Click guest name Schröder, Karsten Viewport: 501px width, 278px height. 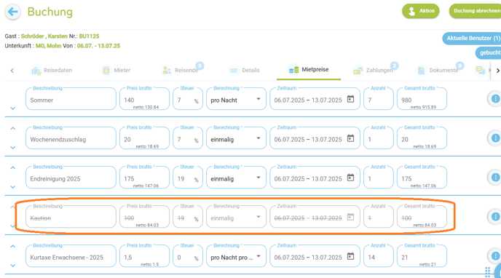(x=44, y=36)
